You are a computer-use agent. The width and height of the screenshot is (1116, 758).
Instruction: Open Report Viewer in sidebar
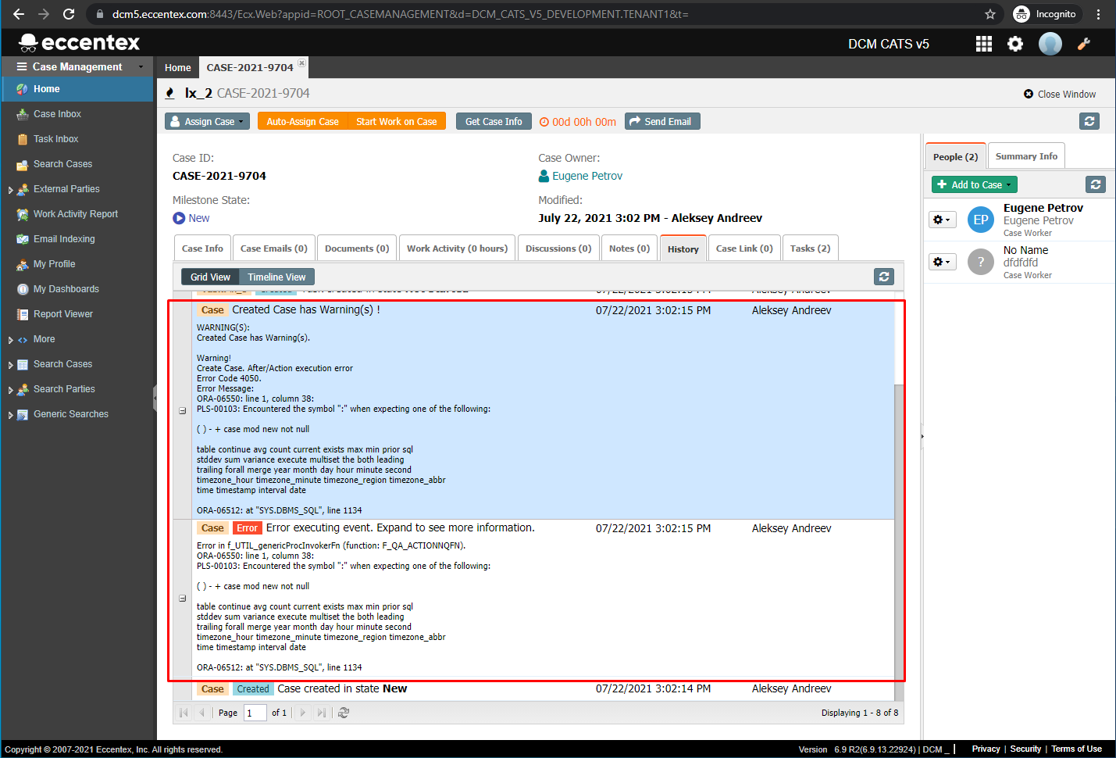point(62,314)
